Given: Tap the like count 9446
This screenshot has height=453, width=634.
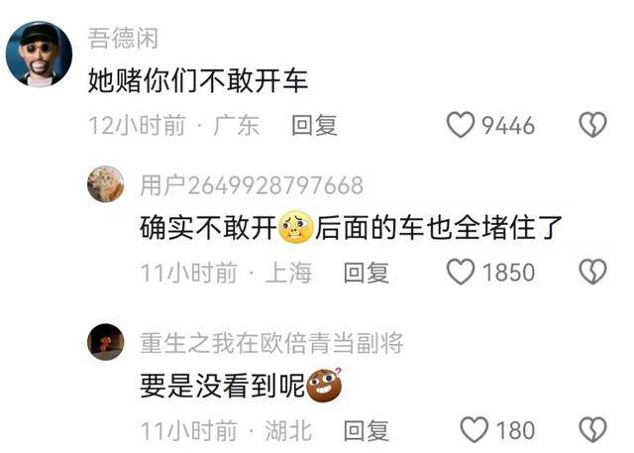Looking at the screenshot, I should [508, 125].
